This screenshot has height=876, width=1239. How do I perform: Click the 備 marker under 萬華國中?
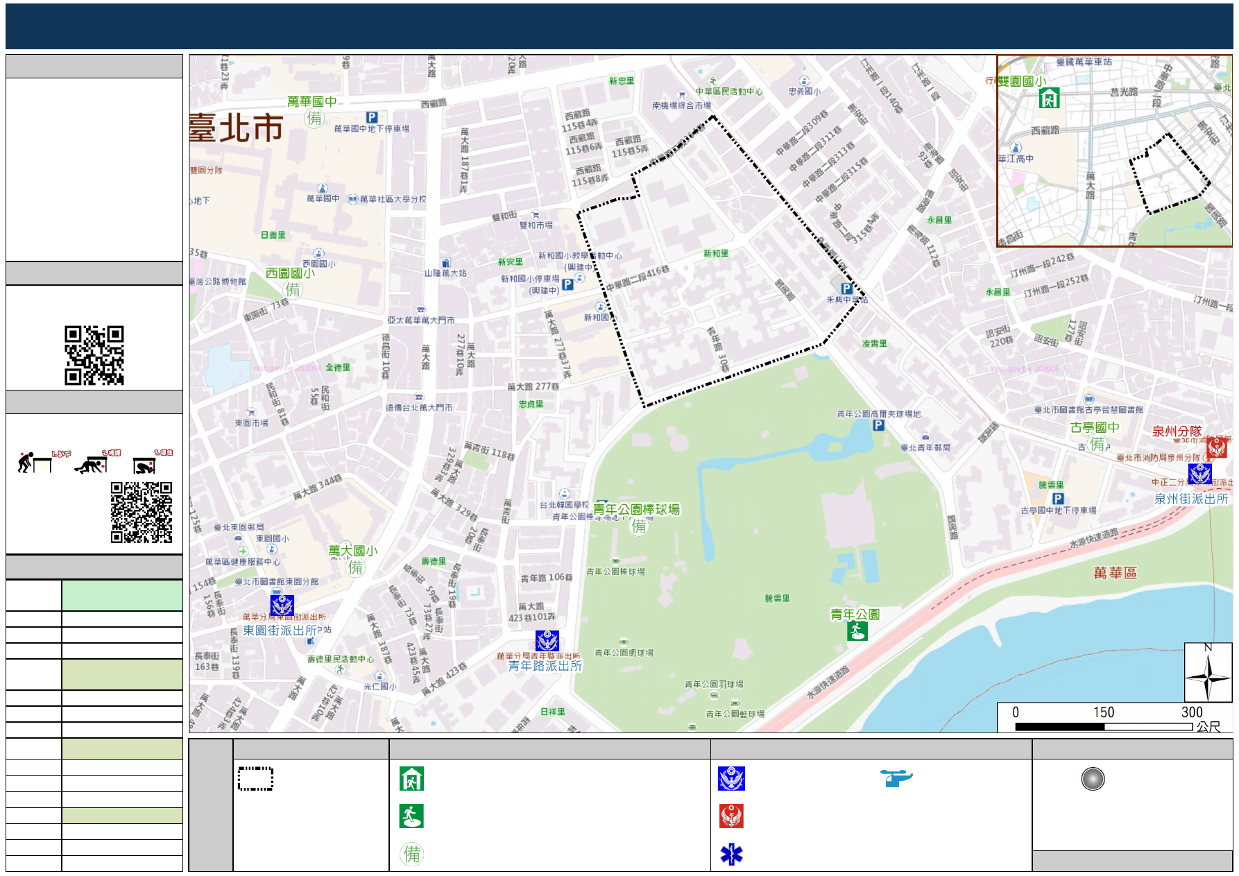click(x=314, y=118)
